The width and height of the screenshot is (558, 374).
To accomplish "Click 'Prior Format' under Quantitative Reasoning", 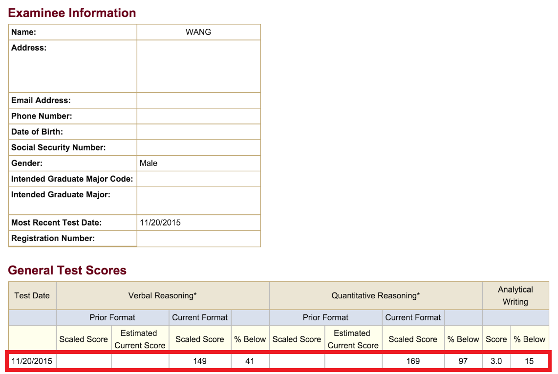I will click(x=325, y=317).
